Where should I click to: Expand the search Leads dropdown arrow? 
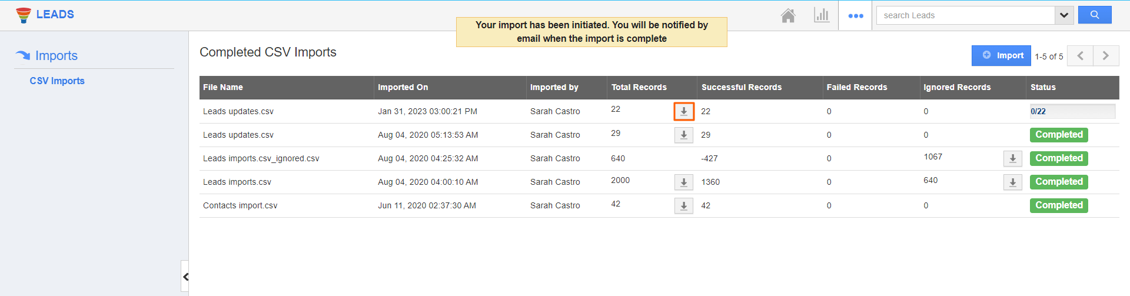click(x=1063, y=15)
